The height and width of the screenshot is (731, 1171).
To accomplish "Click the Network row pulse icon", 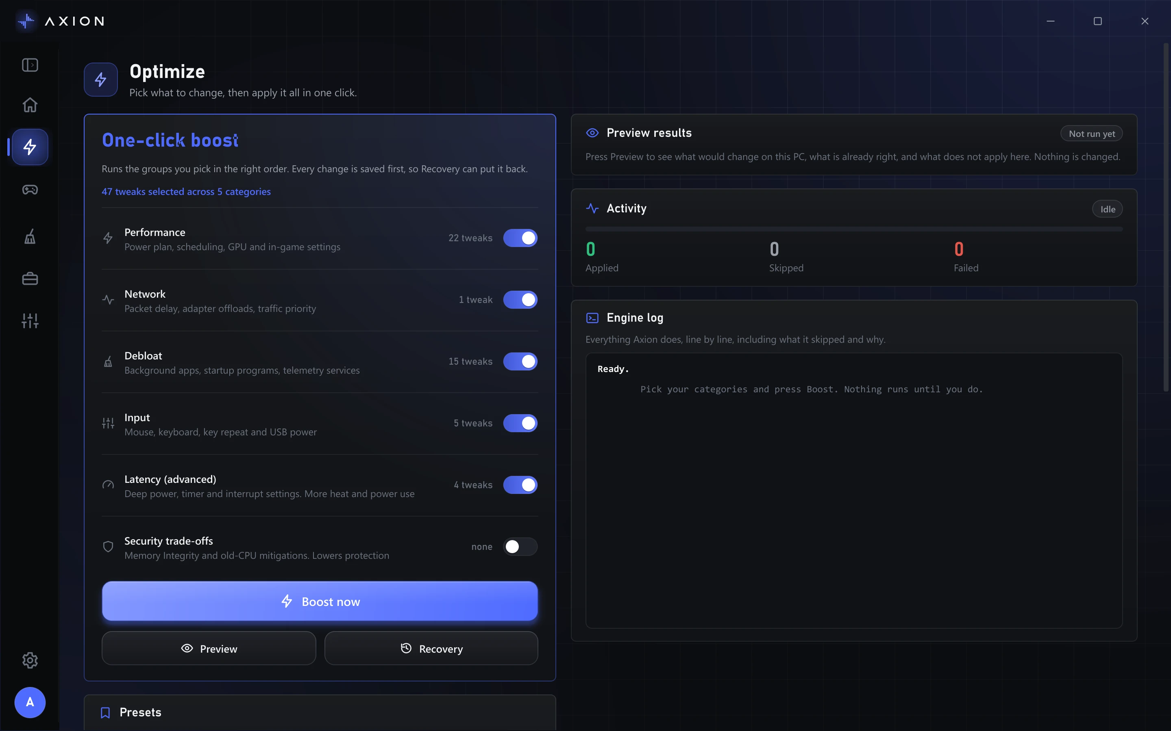I will click(108, 300).
